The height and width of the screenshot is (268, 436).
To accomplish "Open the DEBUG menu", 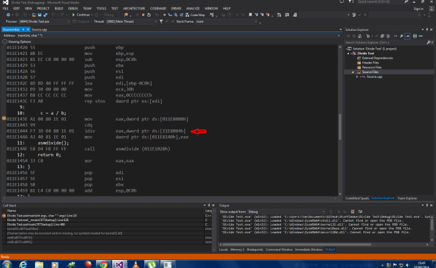I will tap(73, 8).
